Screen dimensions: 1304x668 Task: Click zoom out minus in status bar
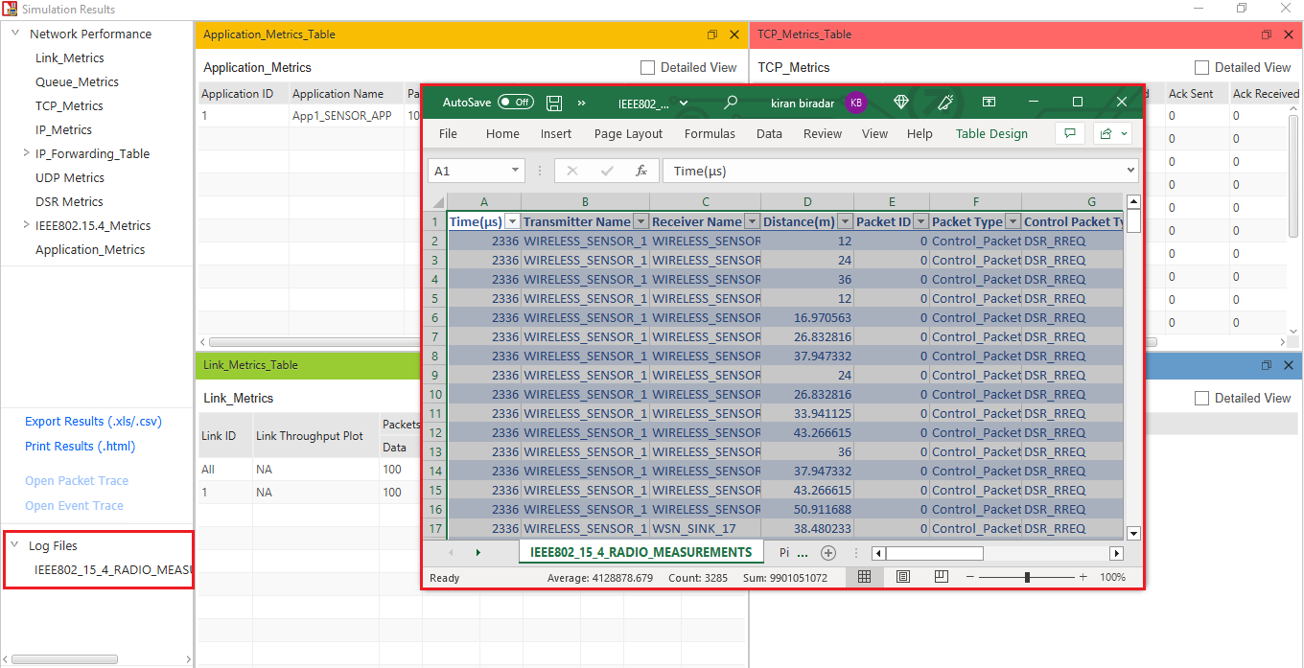pyautogui.click(x=969, y=577)
